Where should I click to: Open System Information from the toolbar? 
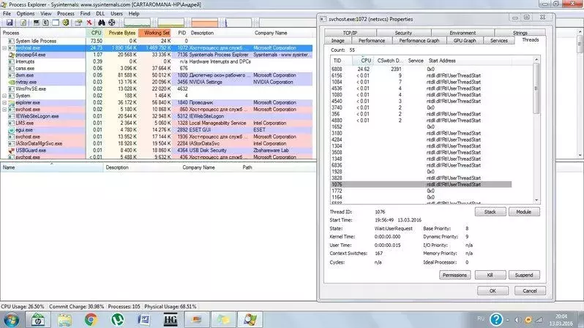click(36, 23)
